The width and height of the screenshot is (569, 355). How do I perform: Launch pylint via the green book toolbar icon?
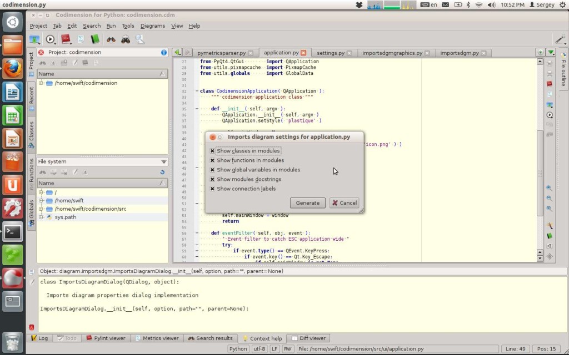(x=94, y=39)
